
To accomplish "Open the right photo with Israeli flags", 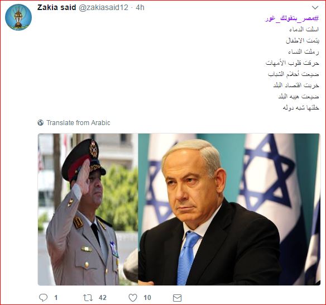I will click(229, 209).
